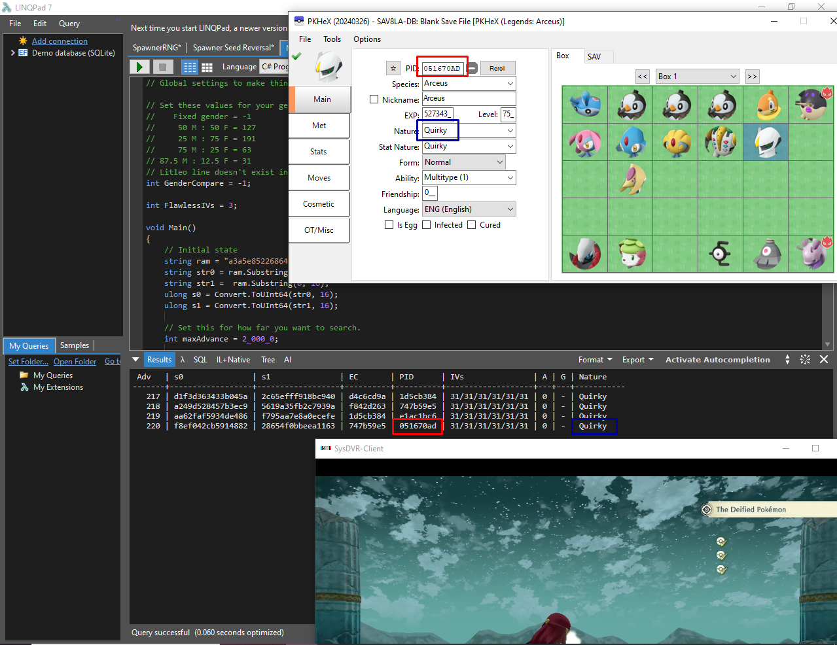Open the Stat Nature dropdown
The image size is (837, 645).
pyautogui.click(x=469, y=146)
